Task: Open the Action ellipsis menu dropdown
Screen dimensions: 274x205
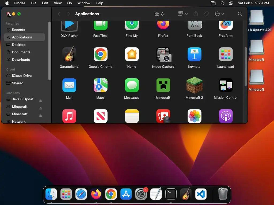Action: coord(219,14)
